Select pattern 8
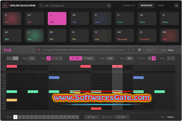Viewport: 182px width, 121px height. pyautogui.click(x=44, y=117)
